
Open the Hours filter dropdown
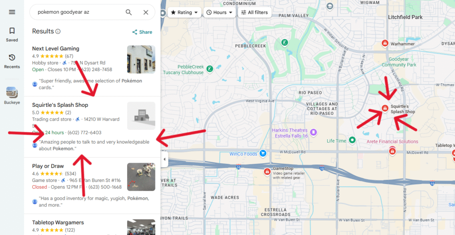pyautogui.click(x=220, y=12)
